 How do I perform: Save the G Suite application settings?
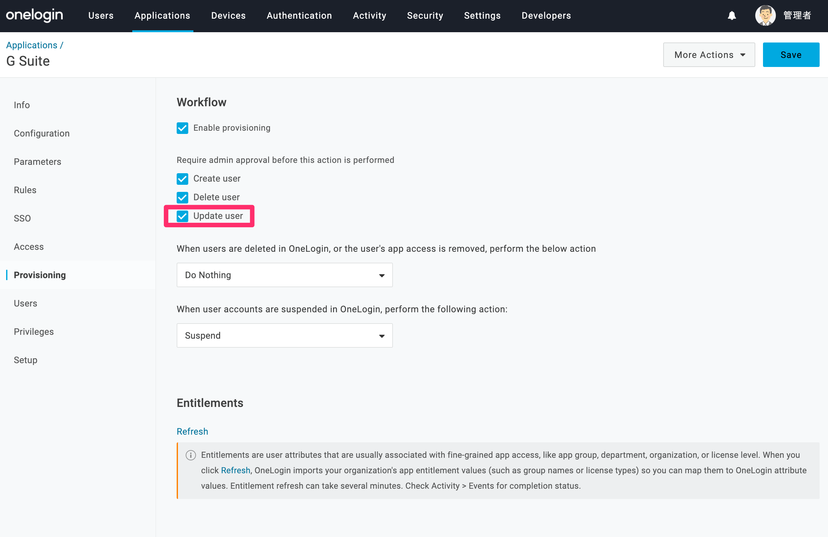click(791, 55)
